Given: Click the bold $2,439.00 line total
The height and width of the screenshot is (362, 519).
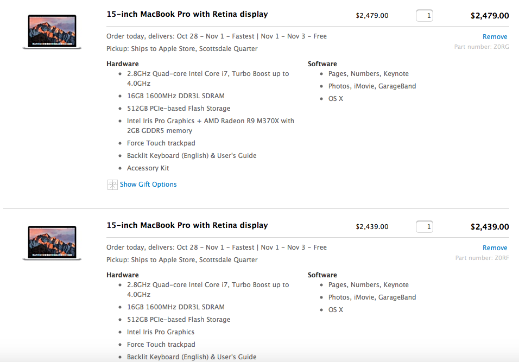Looking at the screenshot, I should coord(490,227).
